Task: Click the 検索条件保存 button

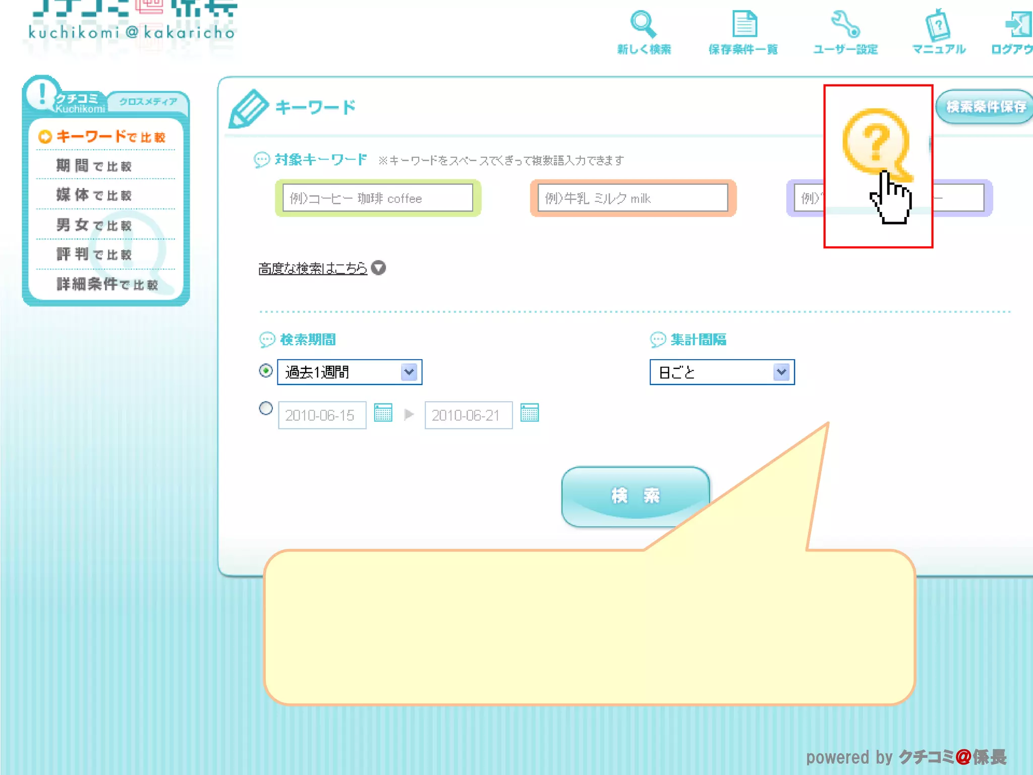Action: coord(985,106)
